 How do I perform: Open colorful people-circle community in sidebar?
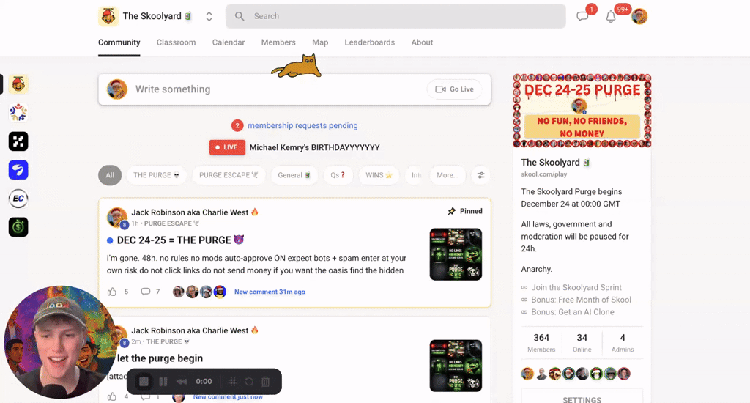coord(18,113)
